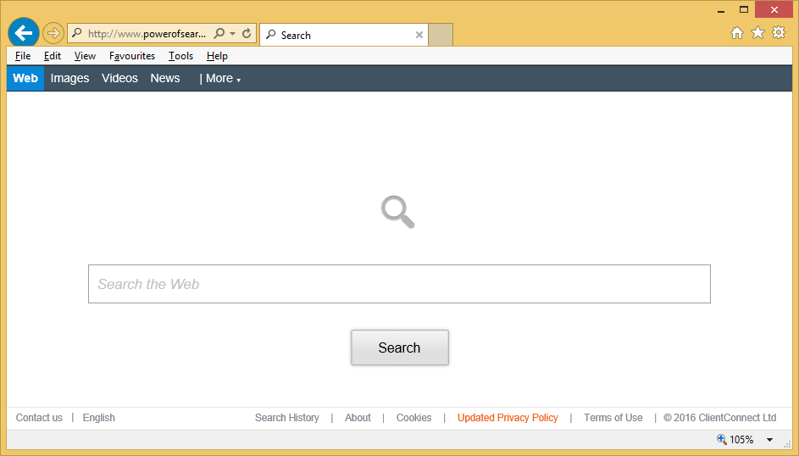
Task: Switch to Images search
Action: (x=69, y=79)
